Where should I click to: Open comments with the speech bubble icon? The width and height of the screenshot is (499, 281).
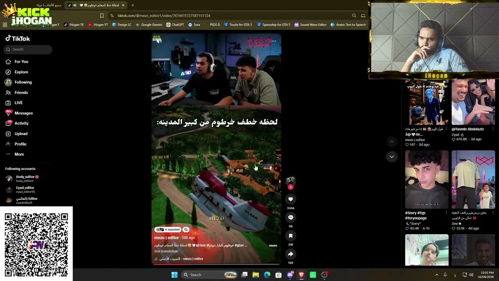[x=290, y=217]
